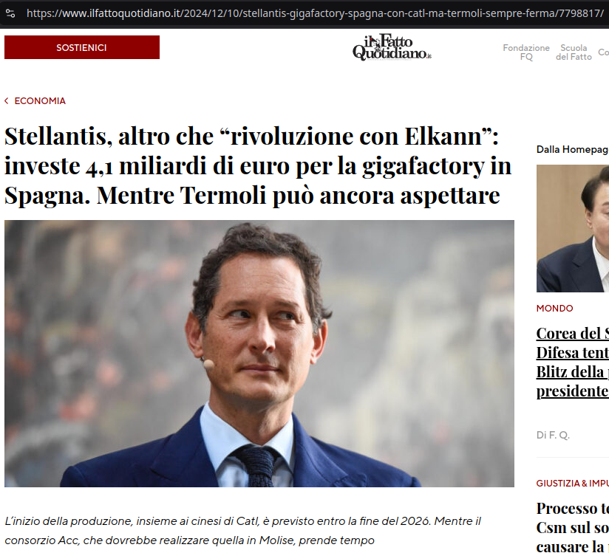Viewport: 609px width, 553px height.
Task: Click the Stellantis article headline
Action: pyautogui.click(x=258, y=165)
